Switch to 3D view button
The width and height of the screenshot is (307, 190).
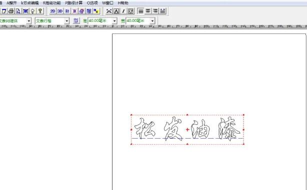(60, 11)
